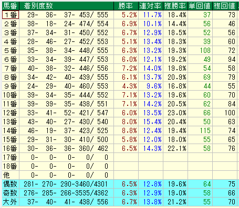239x208 pixels.
Task: Click the 281- 270- 290-3460/4301 even record
Action: tap(66, 184)
